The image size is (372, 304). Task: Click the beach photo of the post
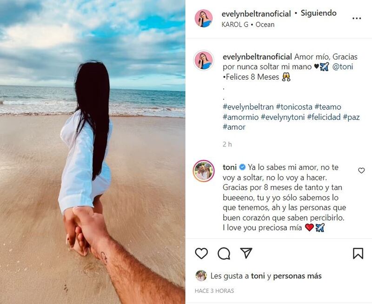click(x=93, y=152)
